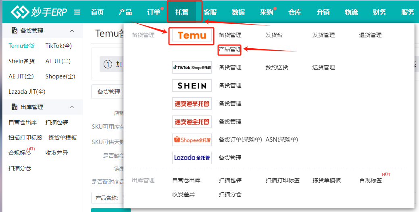Click the 速卖通全托管 logo
The image size is (419, 212).
click(192, 121)
